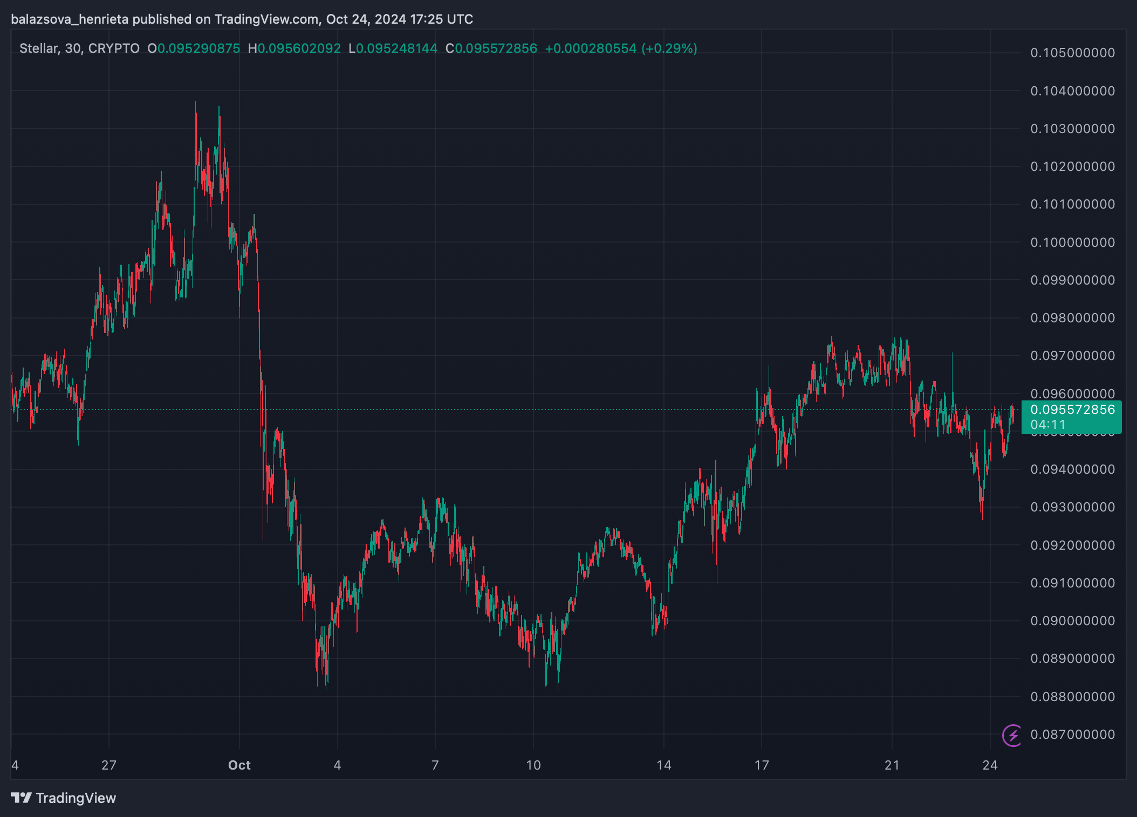The image size is (1137, 817).
Task: Select the 17 date label on time axis
Action: click(762, 765)
